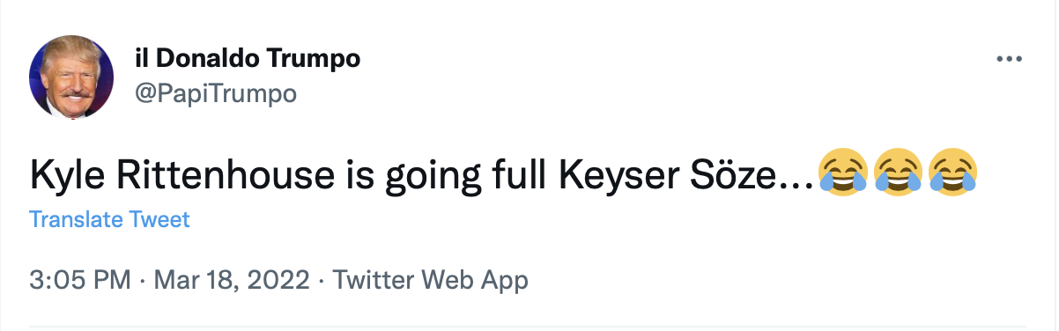Click the Mar 18, 2022 date

coord(232,281)
